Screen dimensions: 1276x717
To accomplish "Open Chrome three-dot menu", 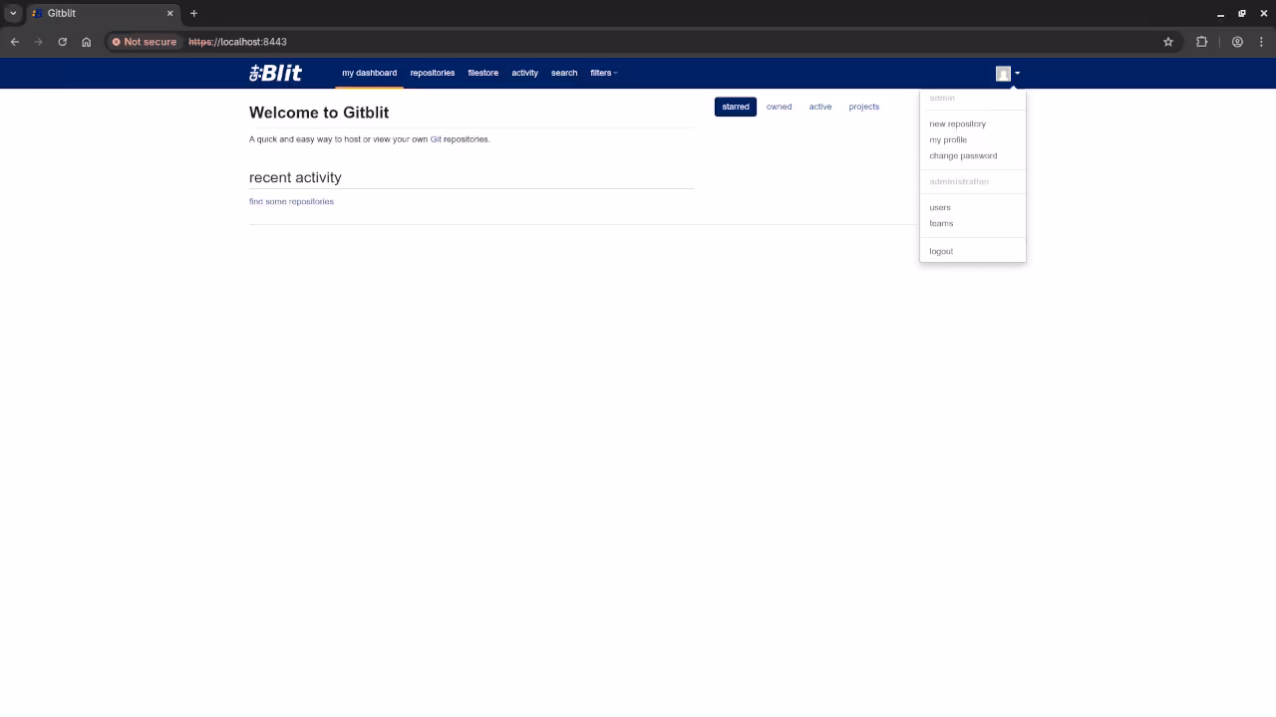I will (x=1262, y=42).
